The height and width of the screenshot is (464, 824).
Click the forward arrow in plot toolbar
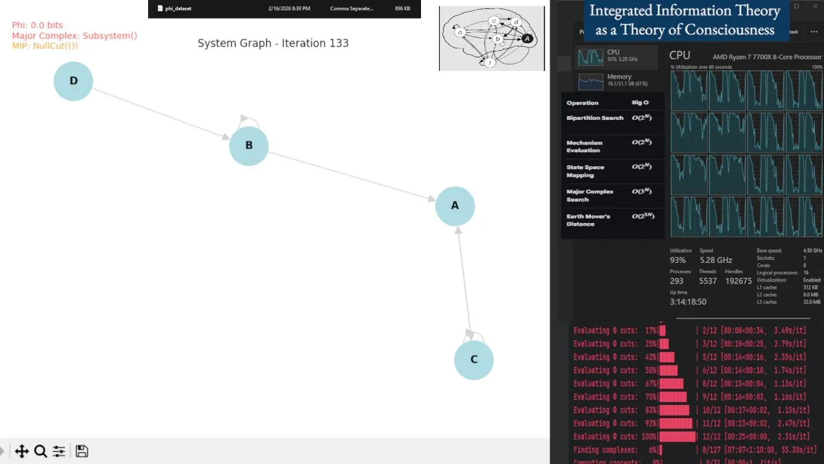pyautogui.click(x=1, y=451)
